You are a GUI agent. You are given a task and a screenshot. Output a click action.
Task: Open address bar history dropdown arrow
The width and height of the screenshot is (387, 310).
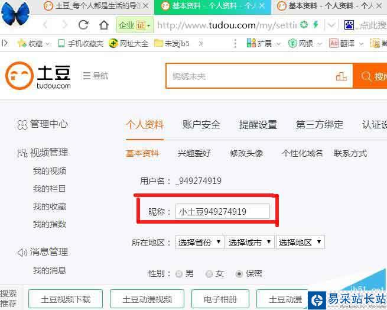(331, 25)
